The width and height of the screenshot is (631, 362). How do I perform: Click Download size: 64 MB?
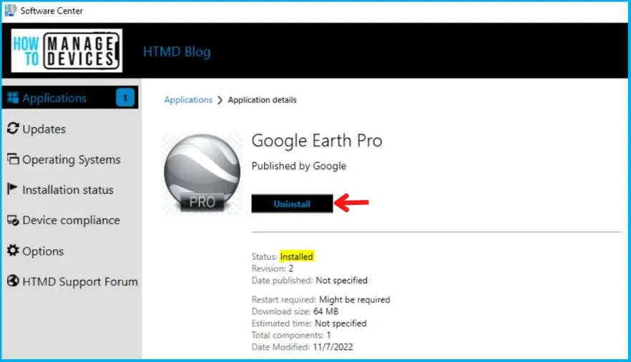295,311
